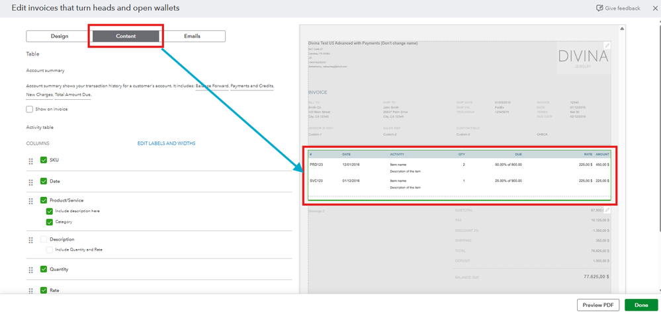Uncheck the Rate column checkbox

[x=44, y=290]
